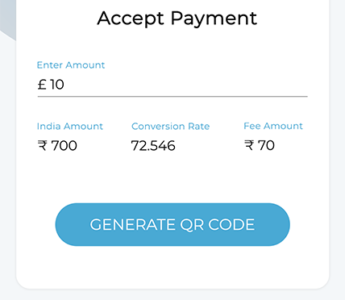Click the 70 fee amount value

pyautogui.click(x=266, y=145)
